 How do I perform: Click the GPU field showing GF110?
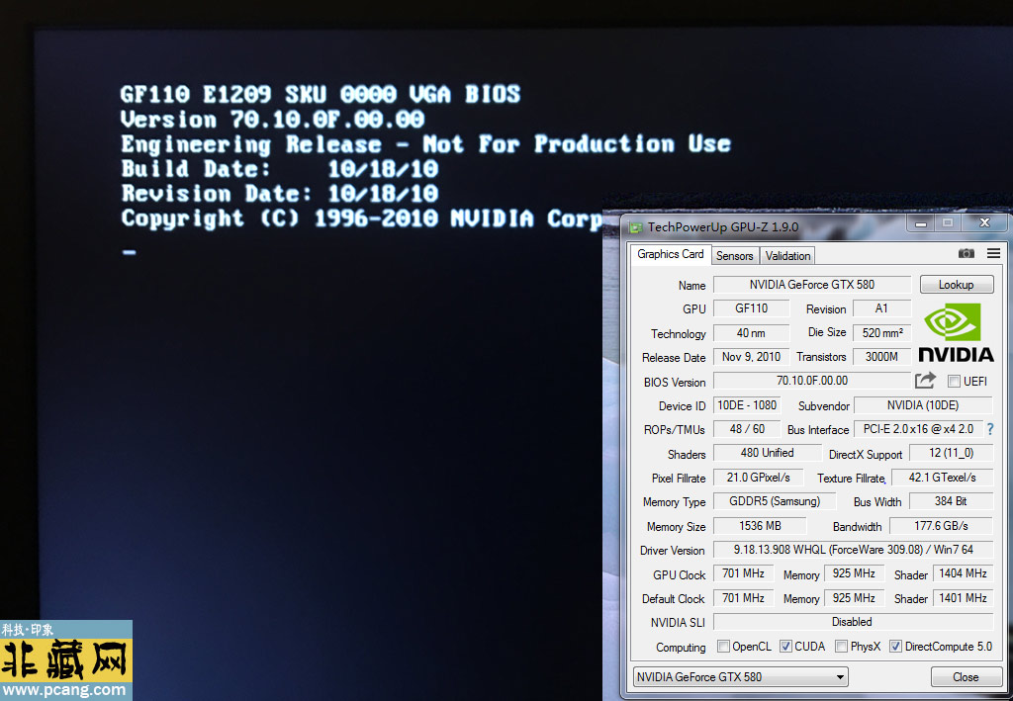752,308
